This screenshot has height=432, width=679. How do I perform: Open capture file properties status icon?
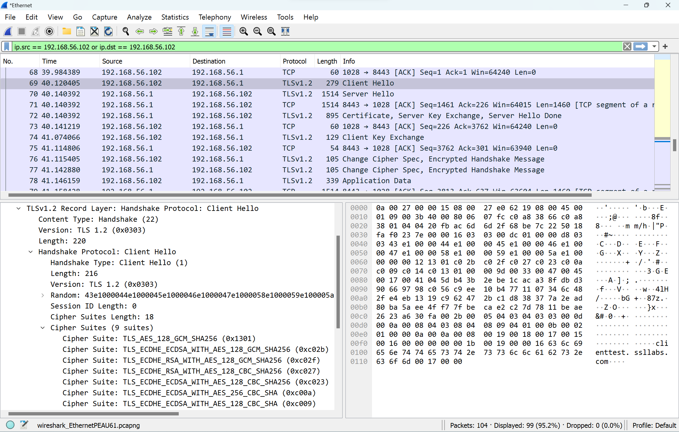tap(24, 425)
